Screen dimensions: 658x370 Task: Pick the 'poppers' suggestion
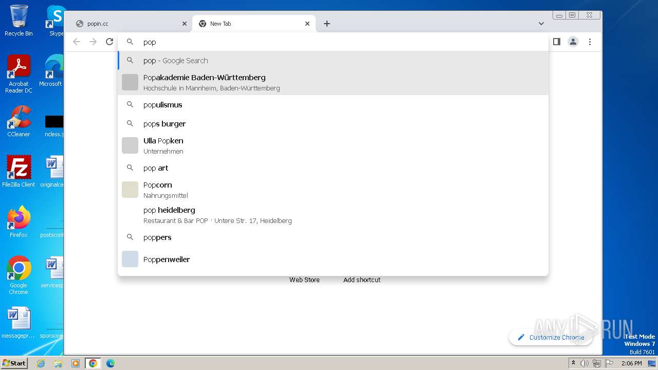333,237
